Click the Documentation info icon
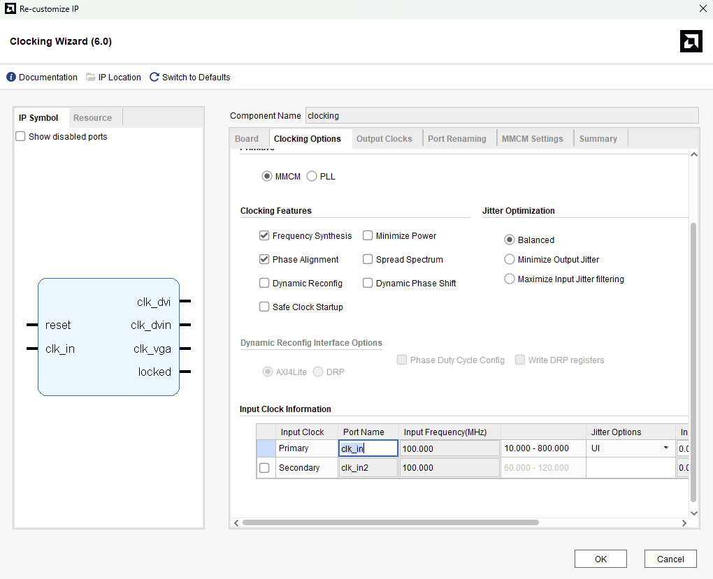The width and height of the screenshot is (713, 579). click(x=11, y=78)
